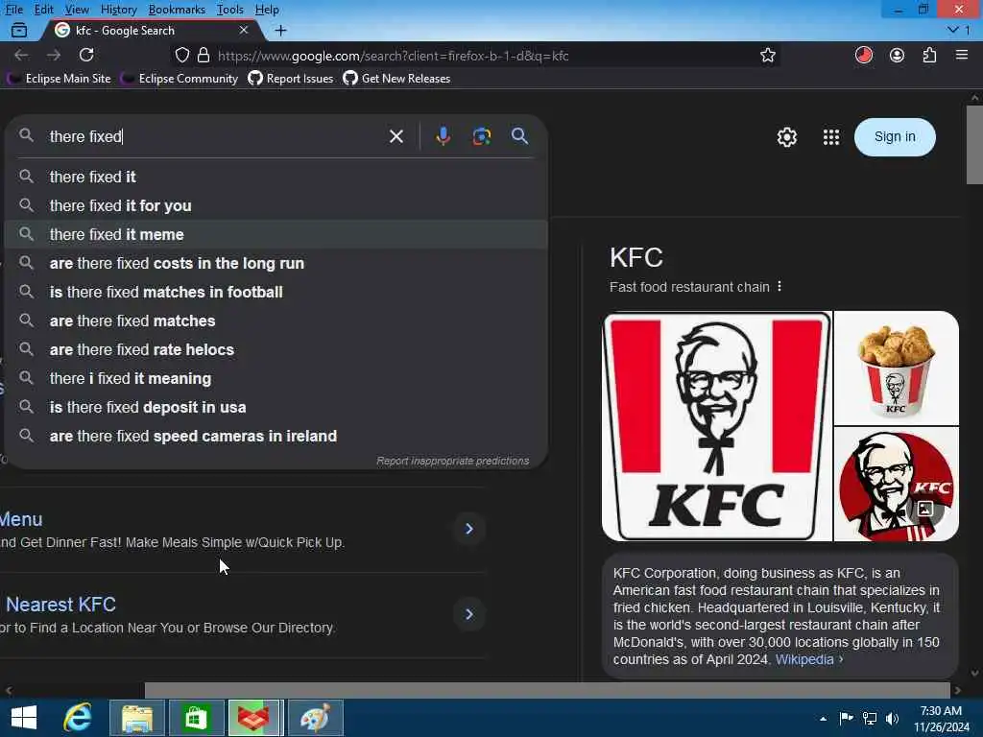Search by image with Lens icon
Screen dimensions: 983x737
pos(482,136)
